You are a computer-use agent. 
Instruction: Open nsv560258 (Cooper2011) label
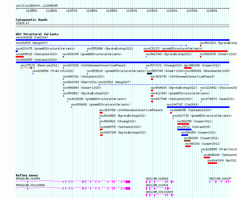195,121
